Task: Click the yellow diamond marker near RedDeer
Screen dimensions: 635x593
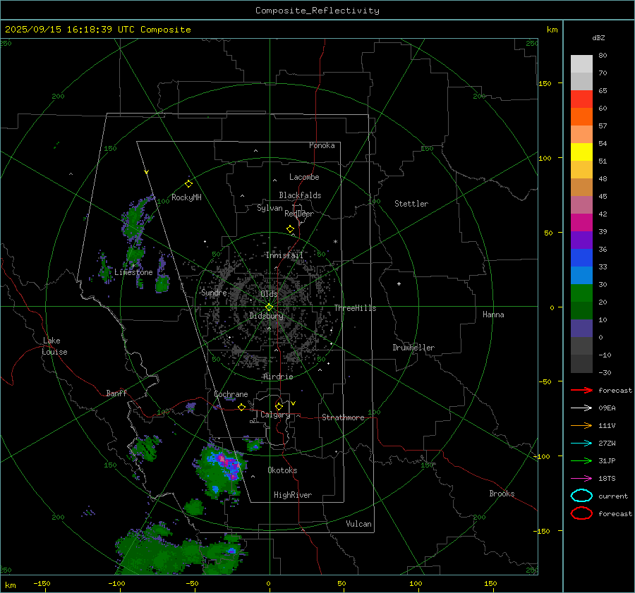Action: tap(291, 229)
